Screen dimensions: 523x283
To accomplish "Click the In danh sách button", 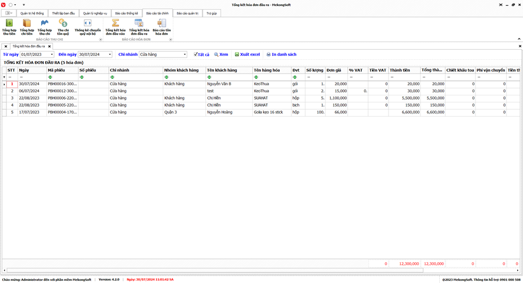I will tap(281, 54).
